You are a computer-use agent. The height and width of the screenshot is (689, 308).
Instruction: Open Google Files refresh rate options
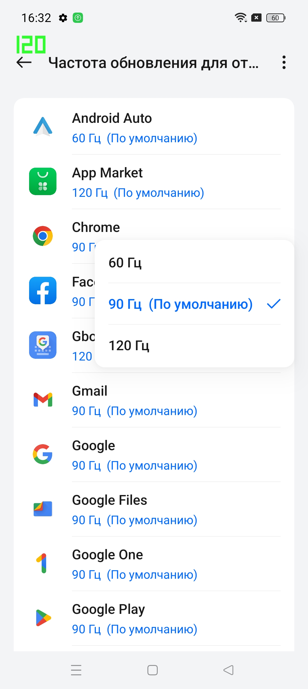click(x=135, y=520)
